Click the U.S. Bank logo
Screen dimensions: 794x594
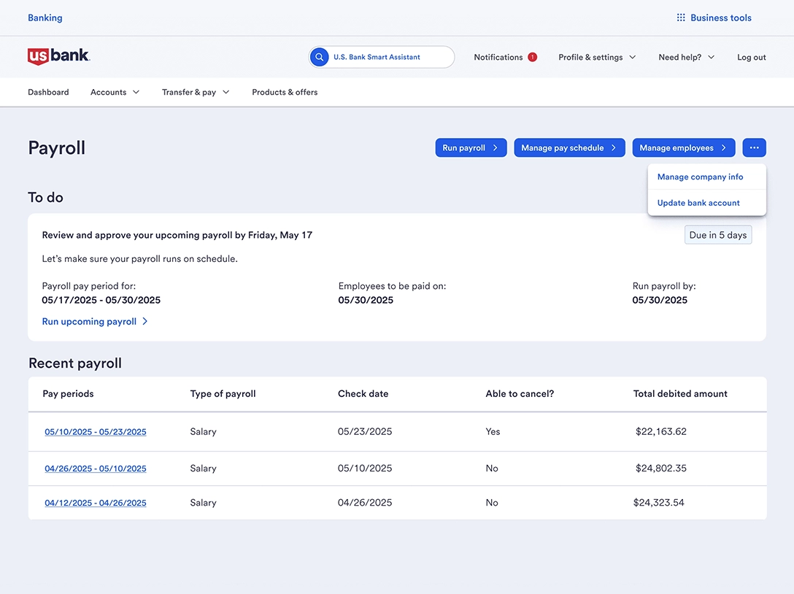(58, 56)
